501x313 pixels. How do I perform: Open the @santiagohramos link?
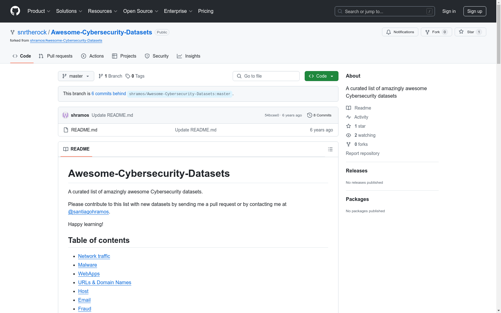tap(89, 212)
